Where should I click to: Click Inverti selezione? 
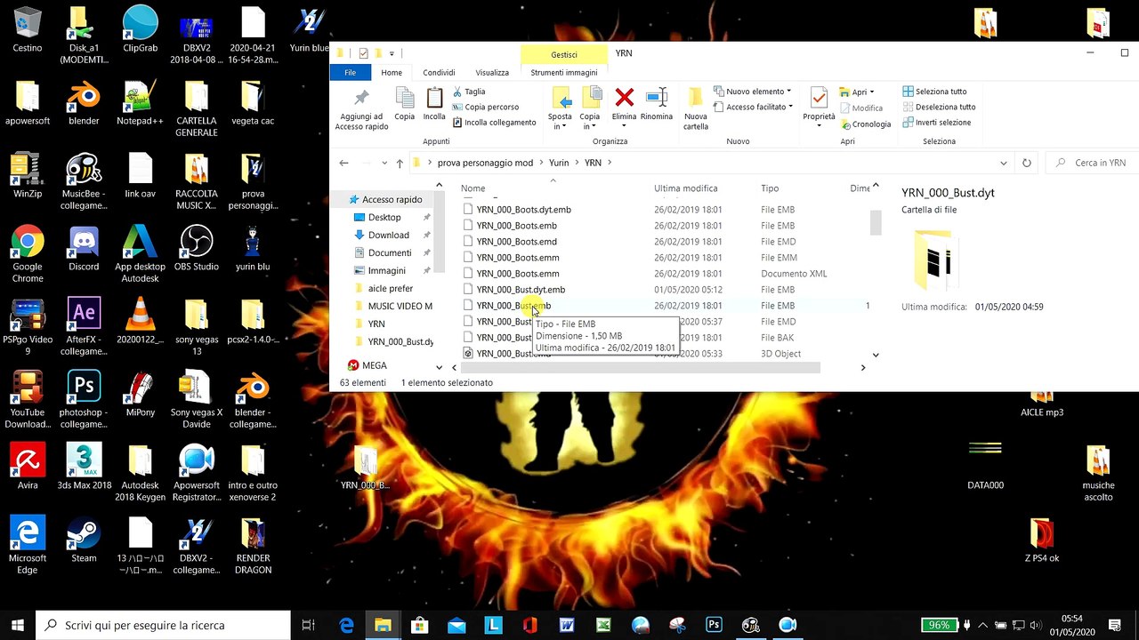click(x=936, y=123)
